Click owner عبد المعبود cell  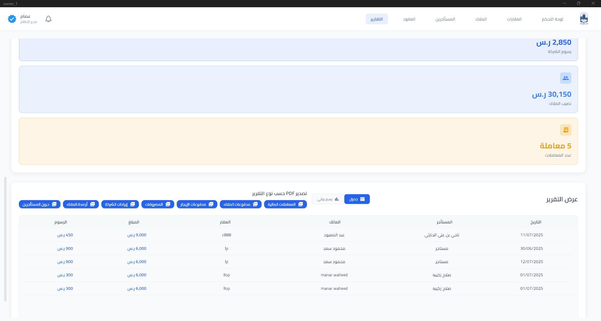334,235
